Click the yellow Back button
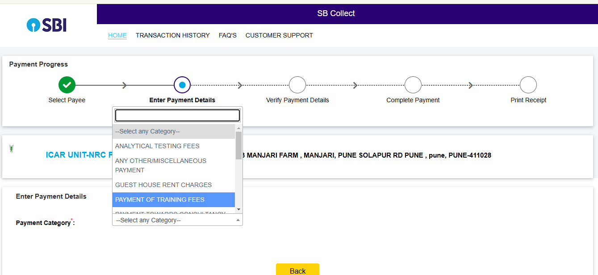 pos(297,269)
